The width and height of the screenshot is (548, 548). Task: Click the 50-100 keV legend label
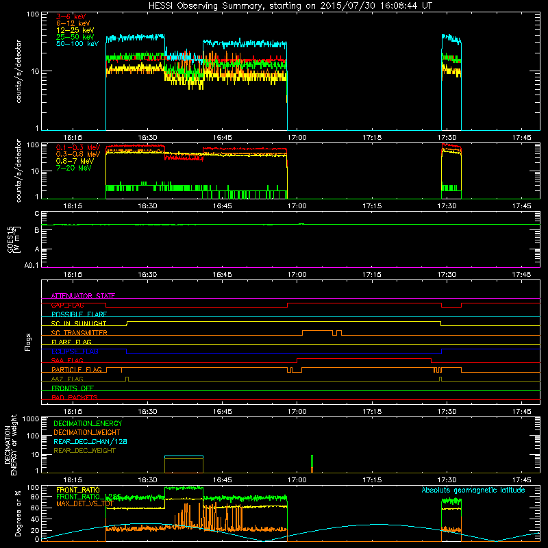[77, 44]
